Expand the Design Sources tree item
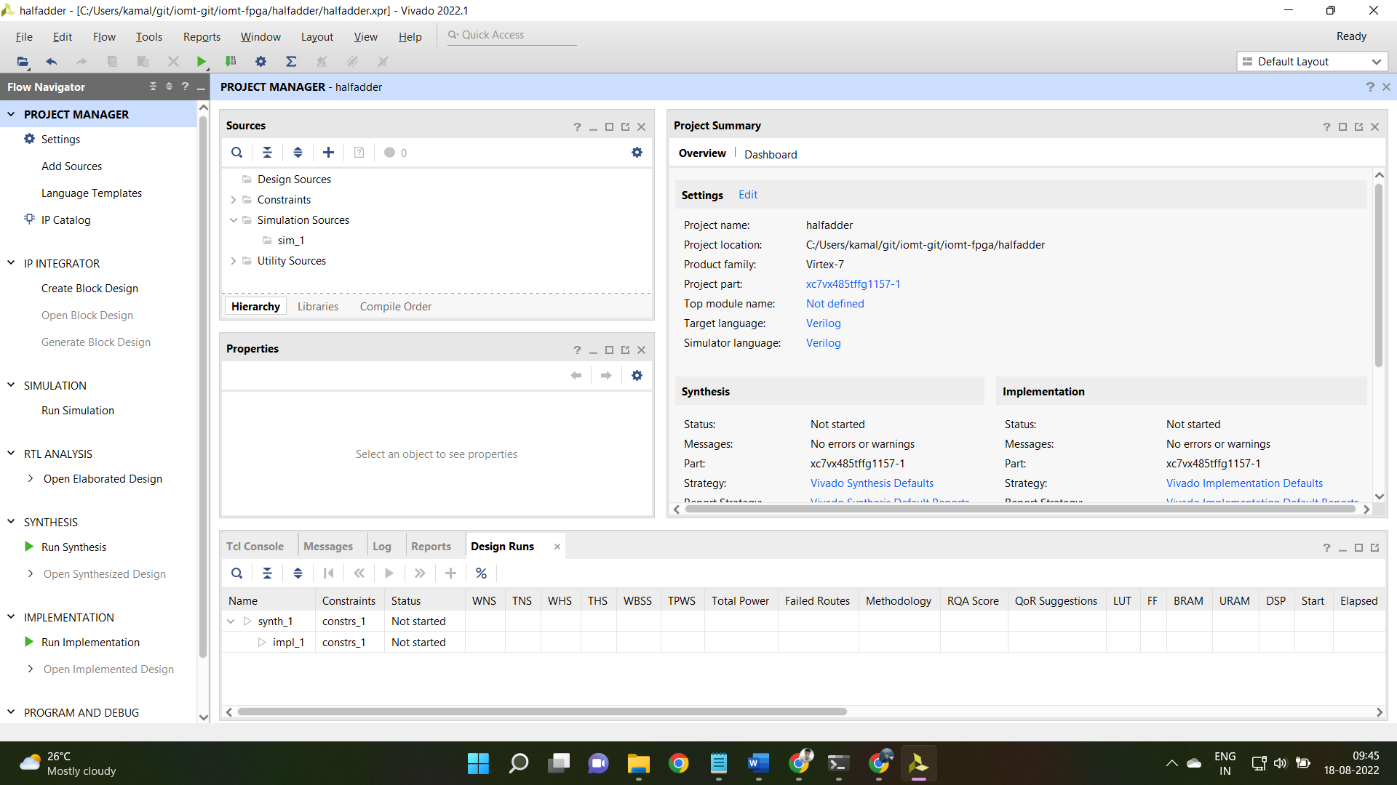 [233, 178]
